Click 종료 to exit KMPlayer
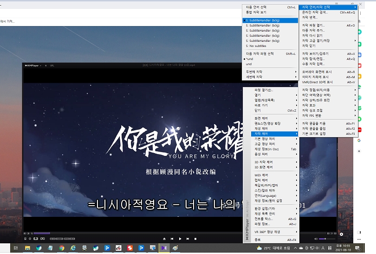 coord(274,240)
